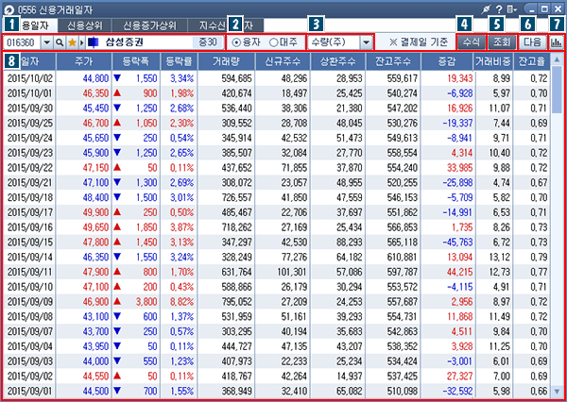
Task: Click 잔고주수 value 610,881
Action: tap(403, 258)
